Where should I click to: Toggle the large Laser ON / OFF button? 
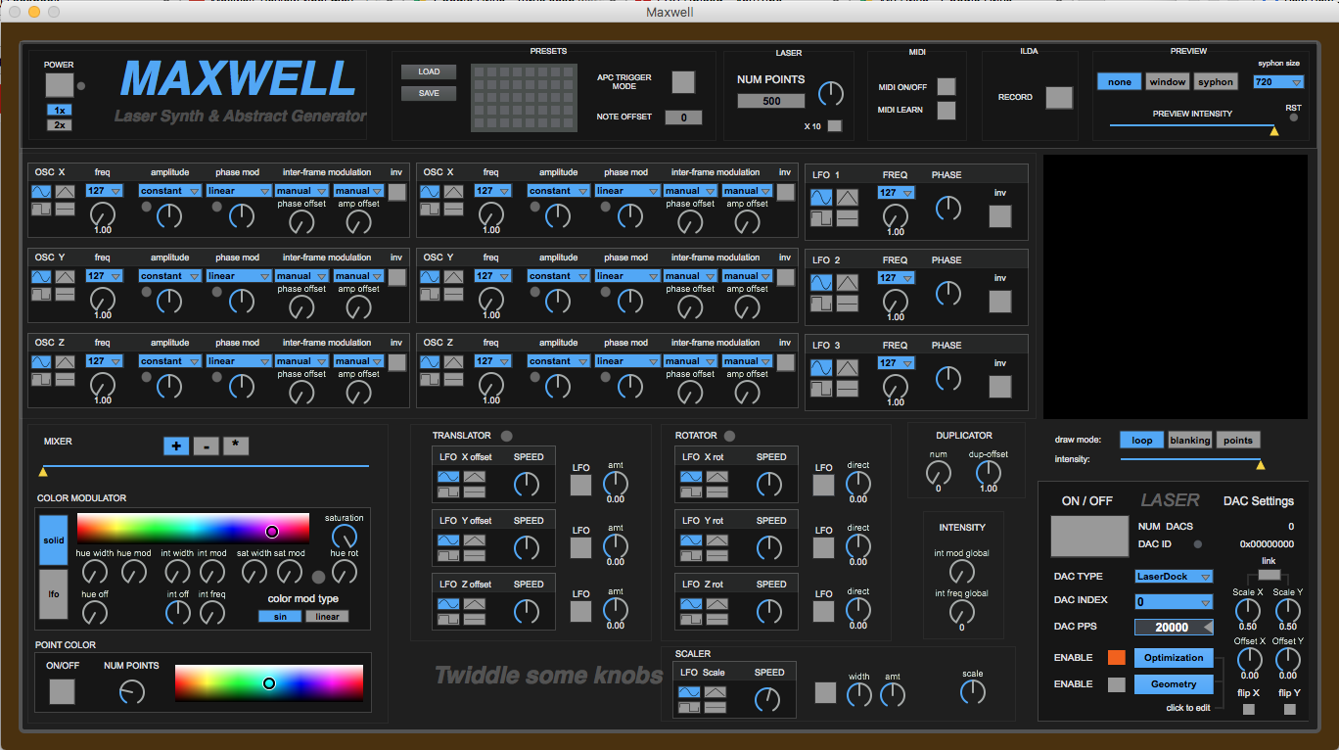(x=1087, y=537)
